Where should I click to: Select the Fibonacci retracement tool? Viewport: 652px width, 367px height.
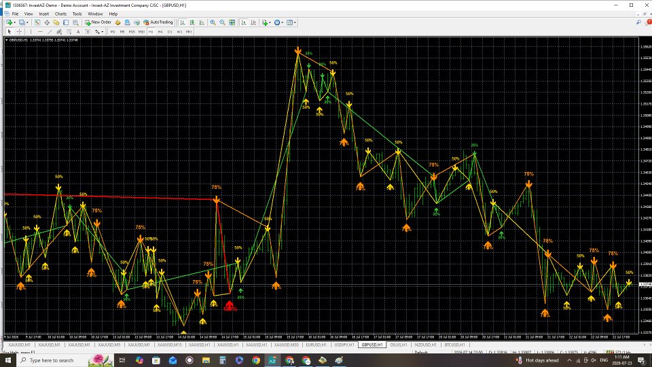[69, 32]
